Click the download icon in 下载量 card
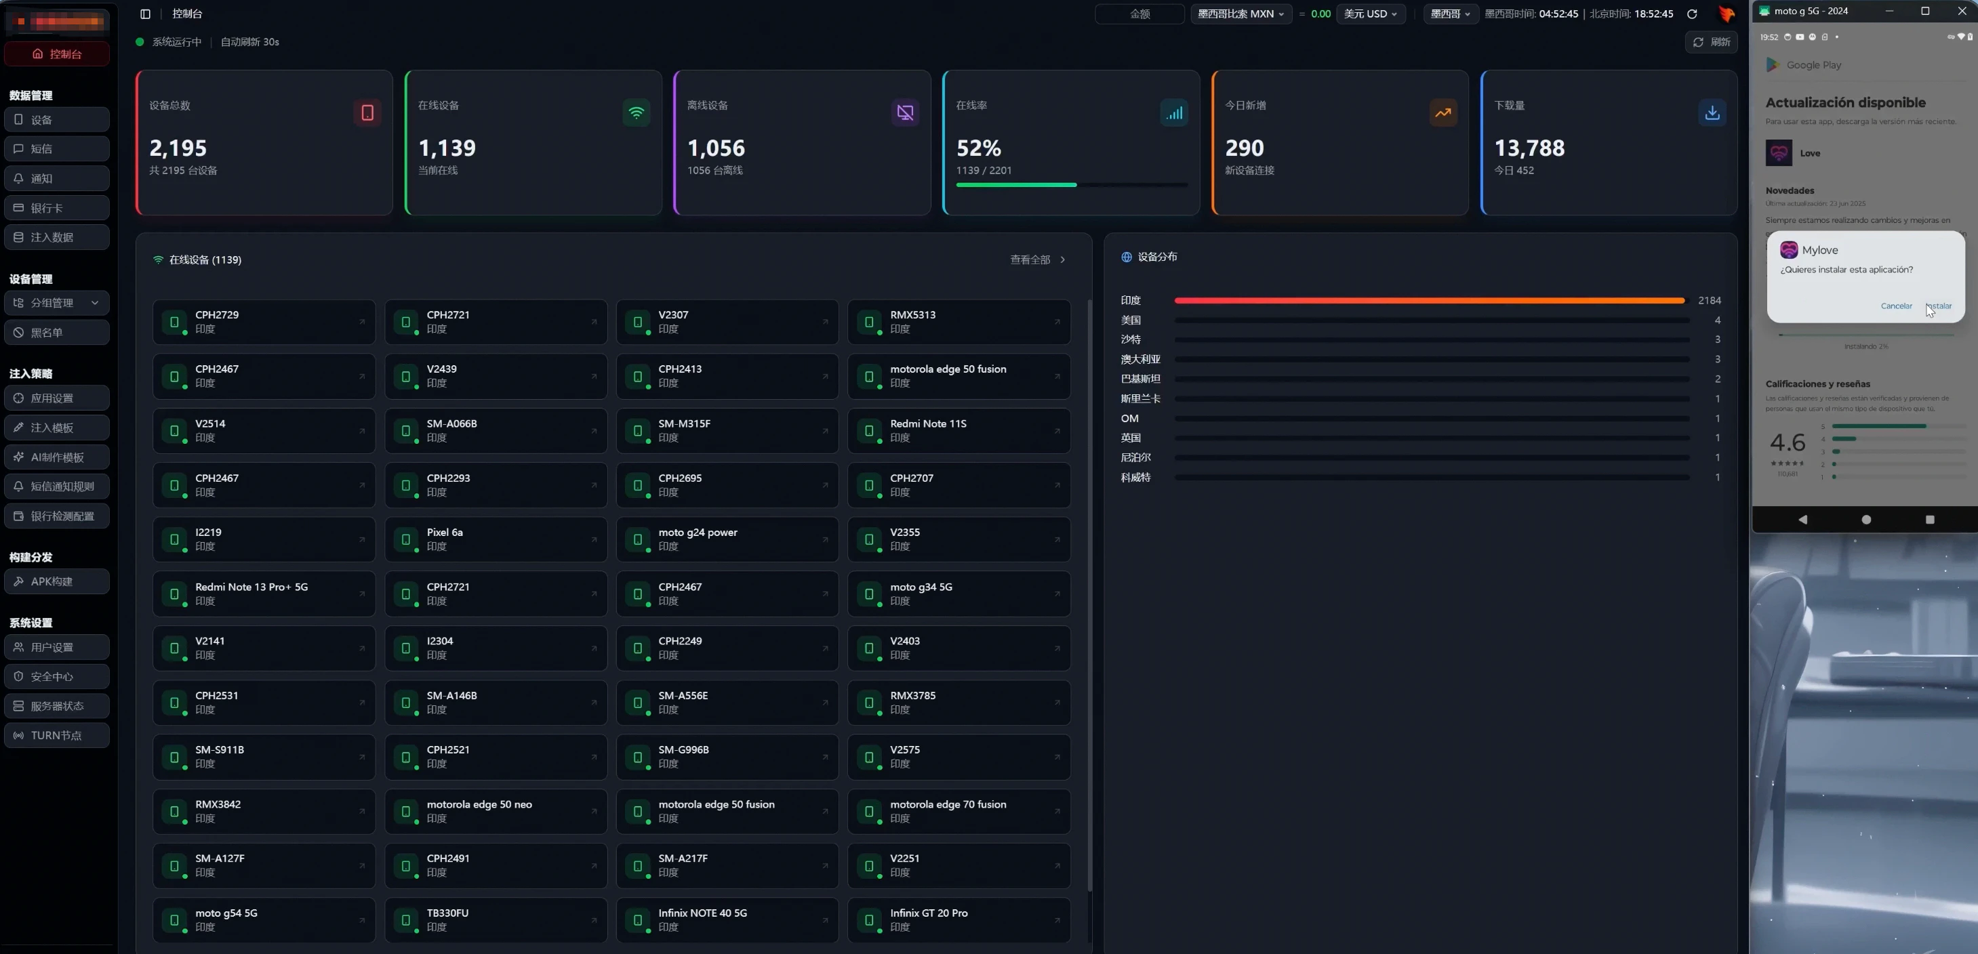 (1712, 113)
